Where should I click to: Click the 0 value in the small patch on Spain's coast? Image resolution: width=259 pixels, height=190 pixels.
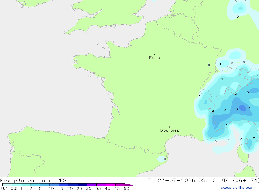(165, 159)
